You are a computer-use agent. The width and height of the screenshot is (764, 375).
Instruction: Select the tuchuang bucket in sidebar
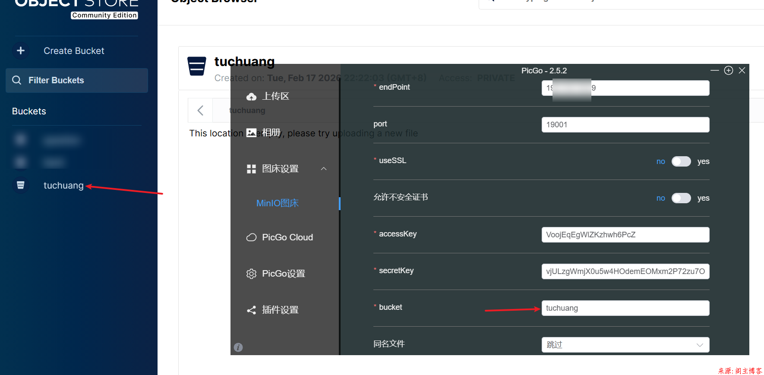click(63, 186)
